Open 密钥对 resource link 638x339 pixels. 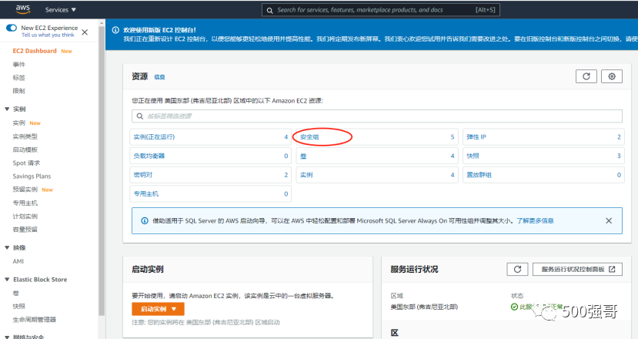point(143,175)
